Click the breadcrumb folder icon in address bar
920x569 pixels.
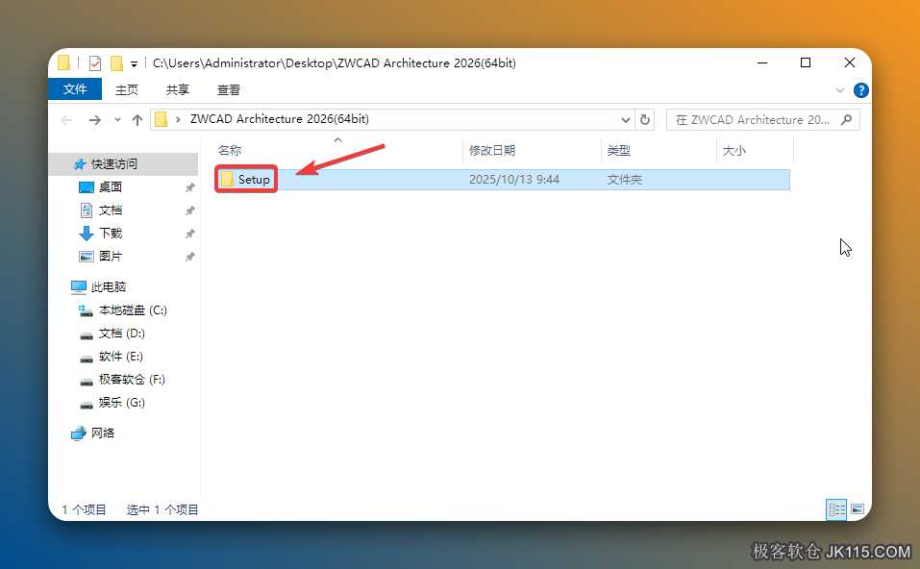tap(161, 120)
